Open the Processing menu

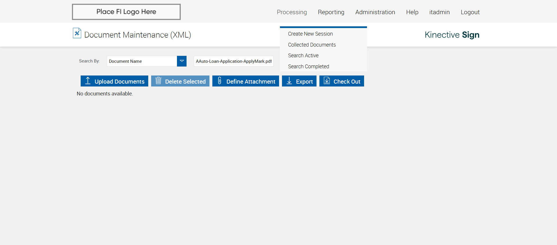[292, 12]
